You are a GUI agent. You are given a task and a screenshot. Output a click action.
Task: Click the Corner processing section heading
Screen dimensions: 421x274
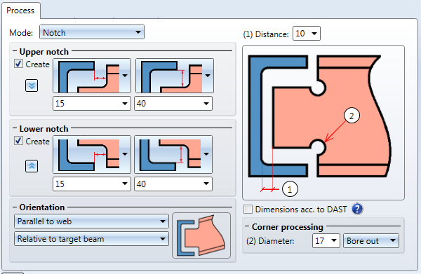coord(287,227)
